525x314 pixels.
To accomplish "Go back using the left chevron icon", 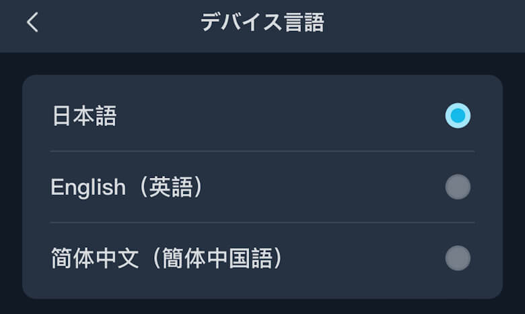I will [x=32, y=22].
